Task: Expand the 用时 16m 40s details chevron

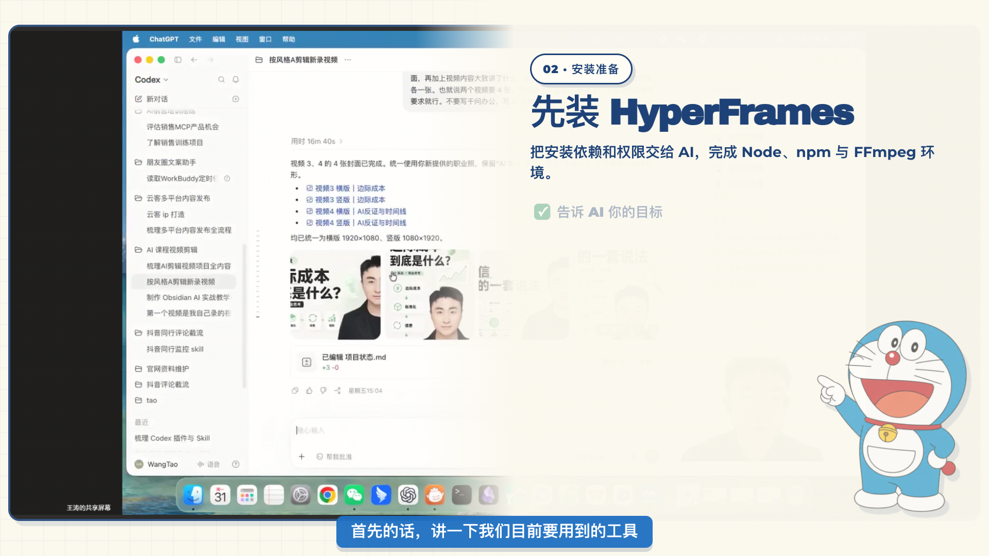Action: point(341,141)
